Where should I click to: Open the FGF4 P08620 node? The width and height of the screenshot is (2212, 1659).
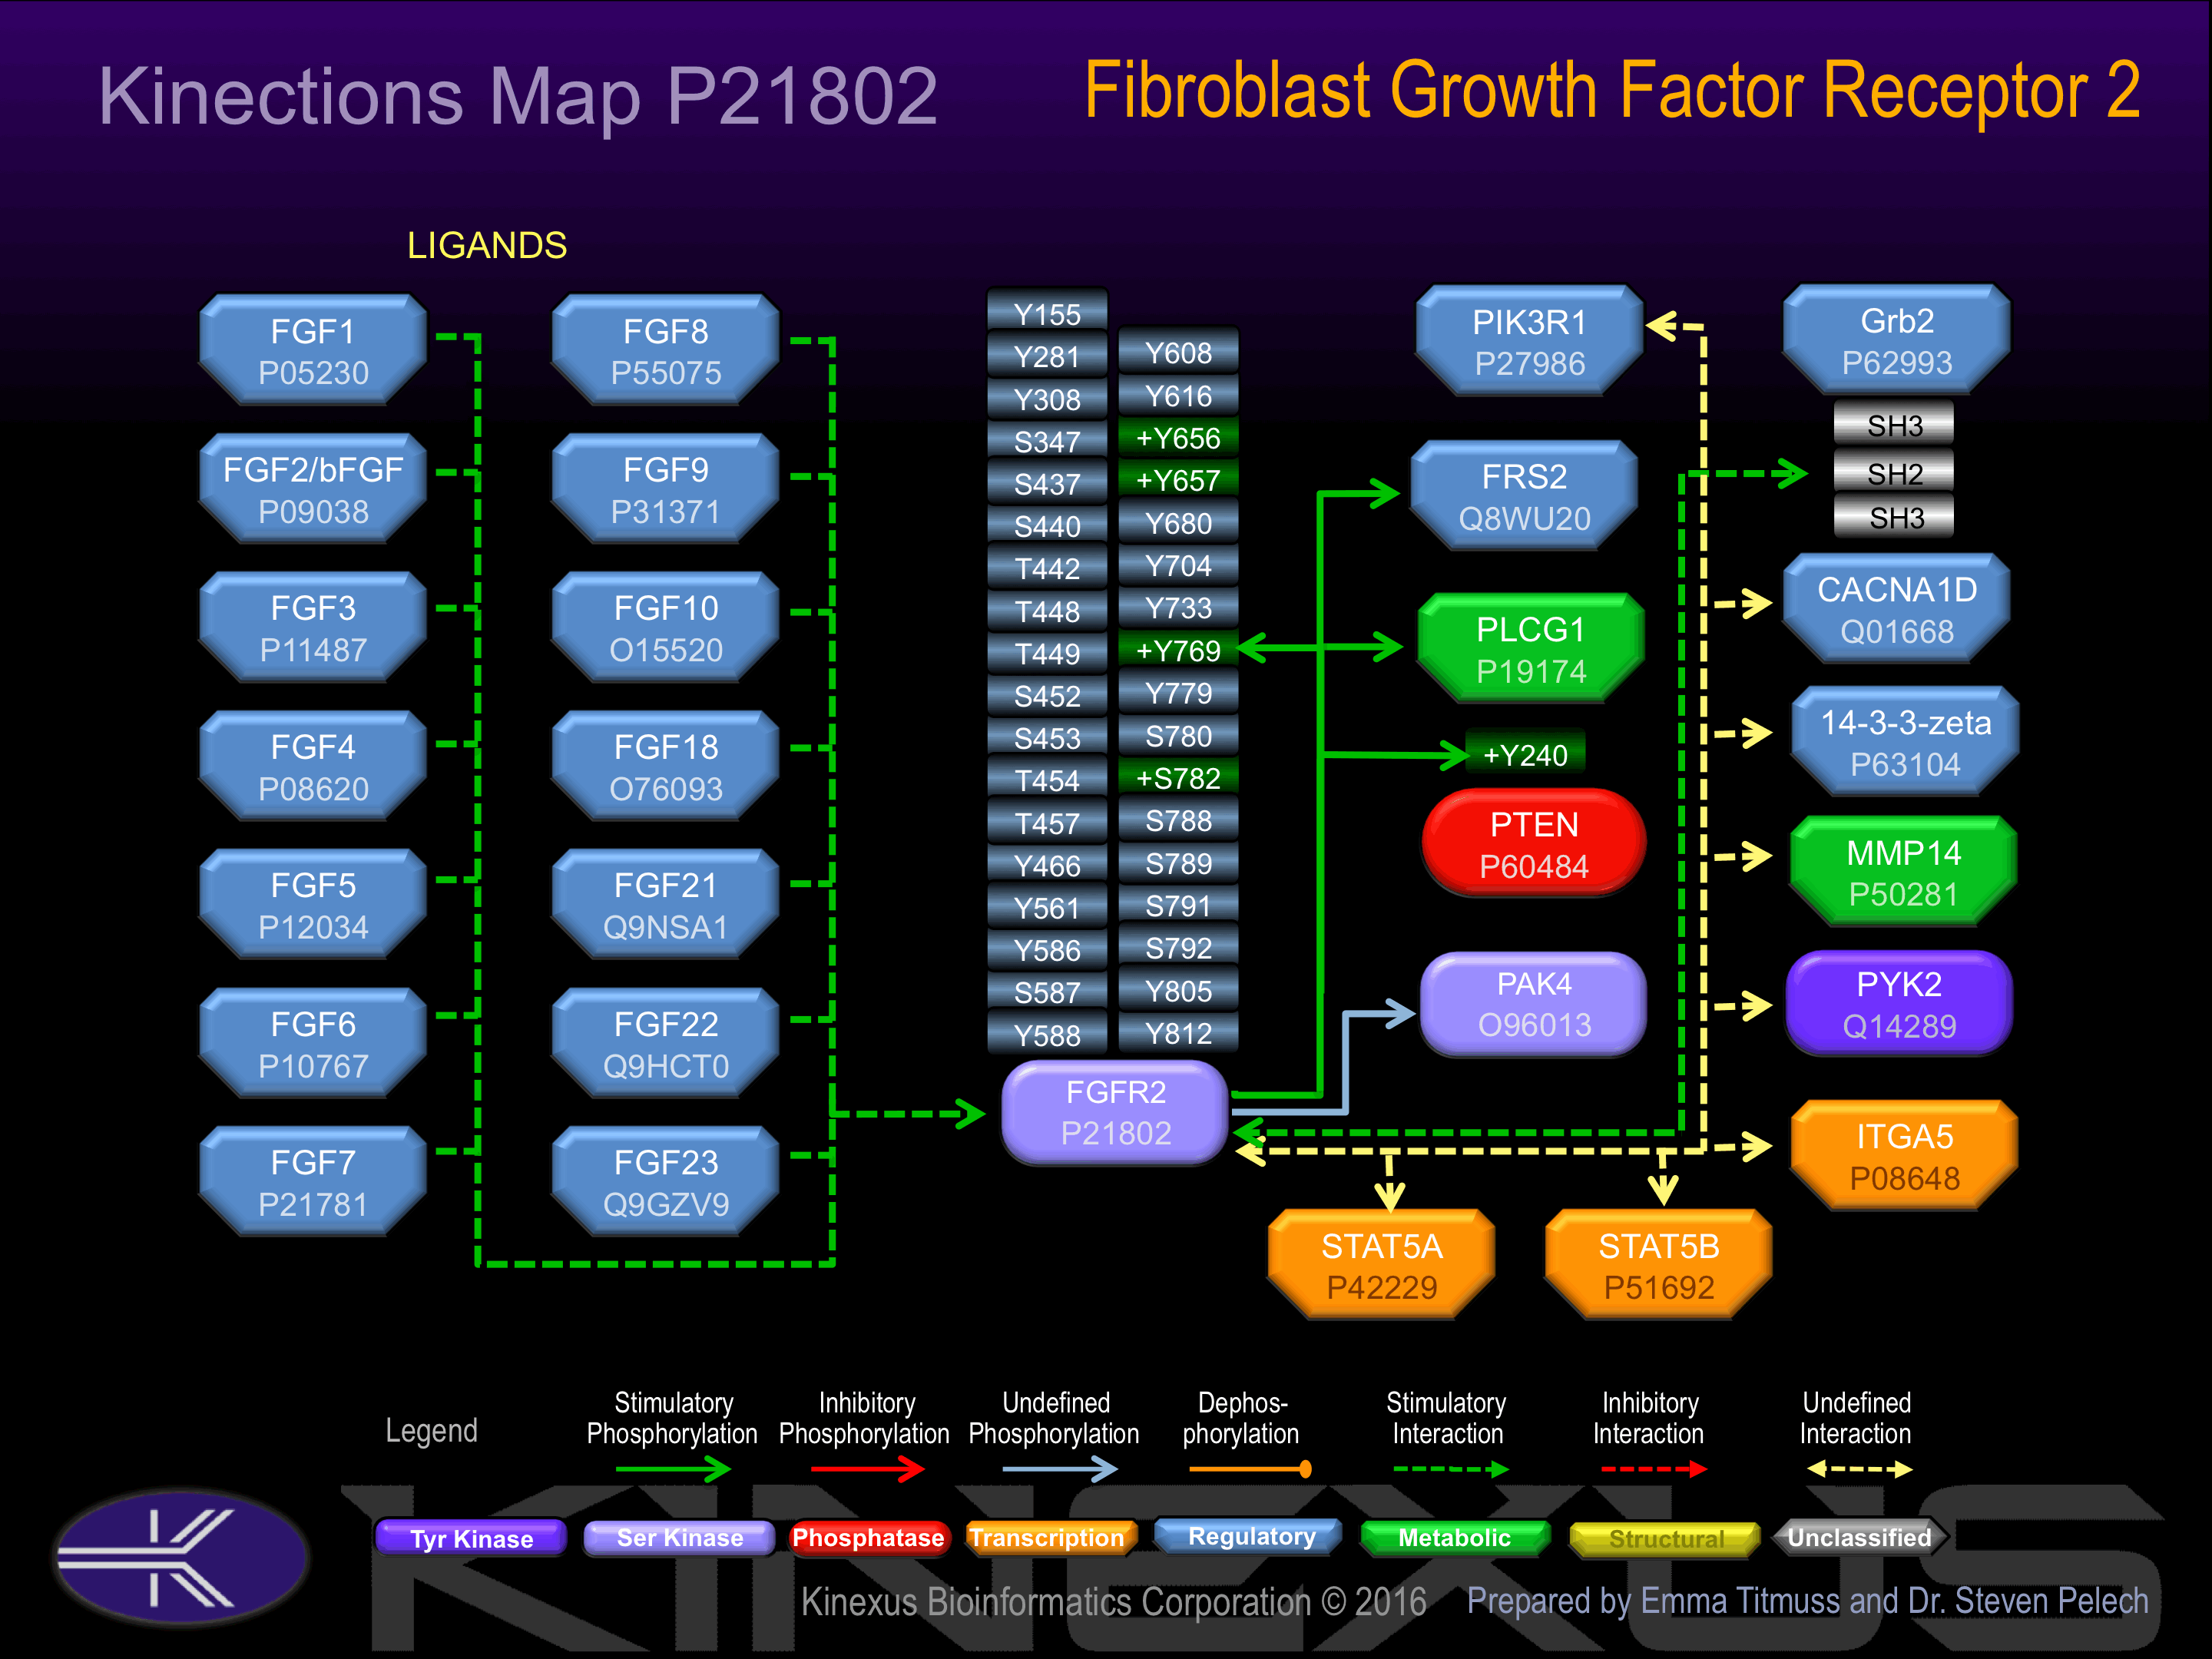tap(313, 767)
